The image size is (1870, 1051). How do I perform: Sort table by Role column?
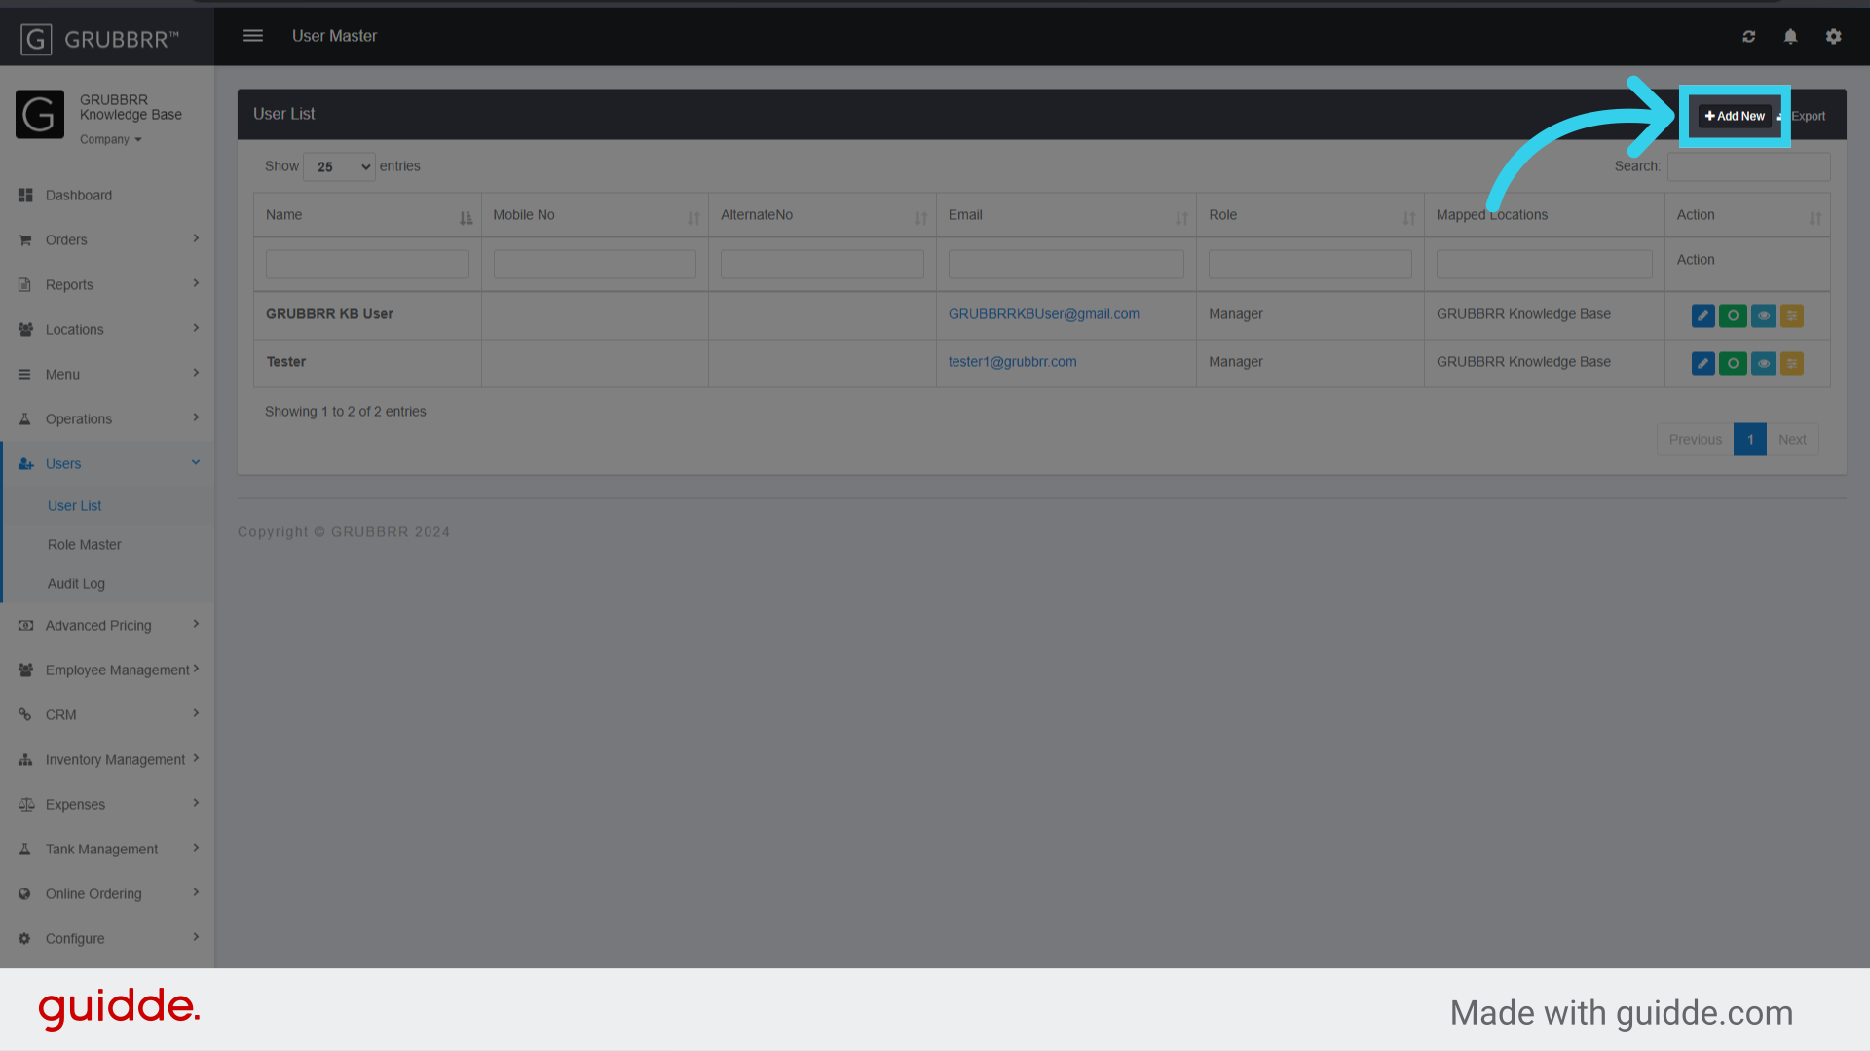point(1310,215)
